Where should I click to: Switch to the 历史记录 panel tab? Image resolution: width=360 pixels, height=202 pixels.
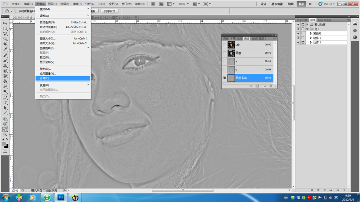tap(302, 20)
